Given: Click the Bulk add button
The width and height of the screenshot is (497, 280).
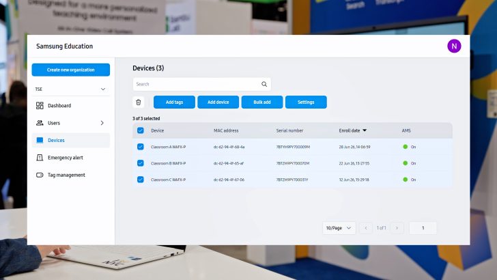Looking at the screenshot, I should (262, 102).
